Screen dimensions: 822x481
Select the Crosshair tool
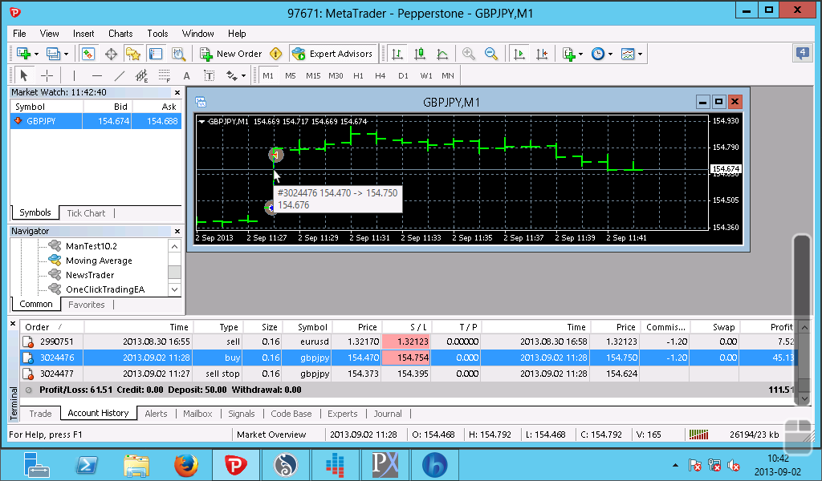pyautogui.click(x=47, y=76)
